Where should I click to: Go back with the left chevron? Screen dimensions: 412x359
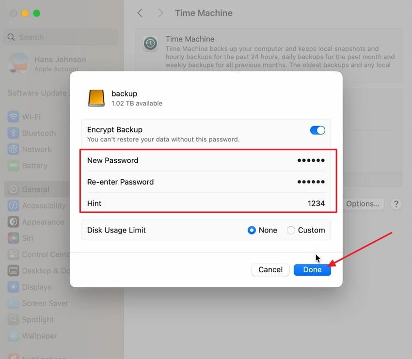click(140, 13)
